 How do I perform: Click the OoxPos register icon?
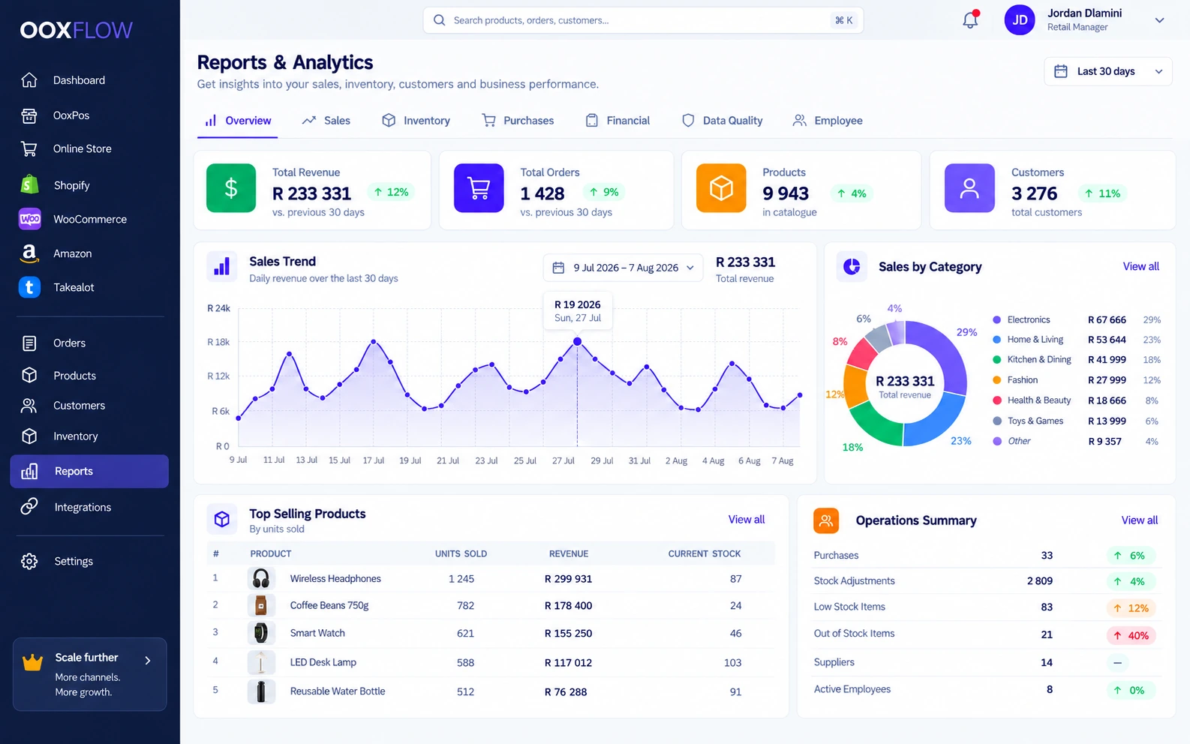click(x=29, y=115)
